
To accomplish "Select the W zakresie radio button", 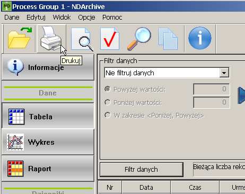I will click(108, 115).
